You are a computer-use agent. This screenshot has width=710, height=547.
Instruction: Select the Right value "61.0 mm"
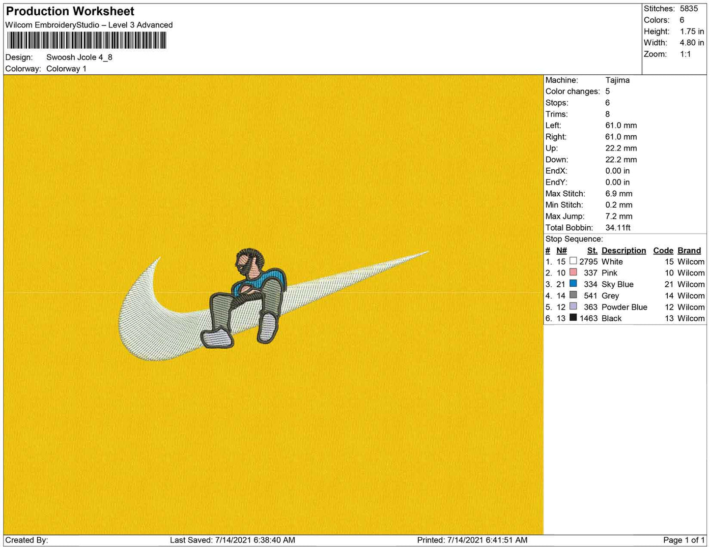(621, 137)
